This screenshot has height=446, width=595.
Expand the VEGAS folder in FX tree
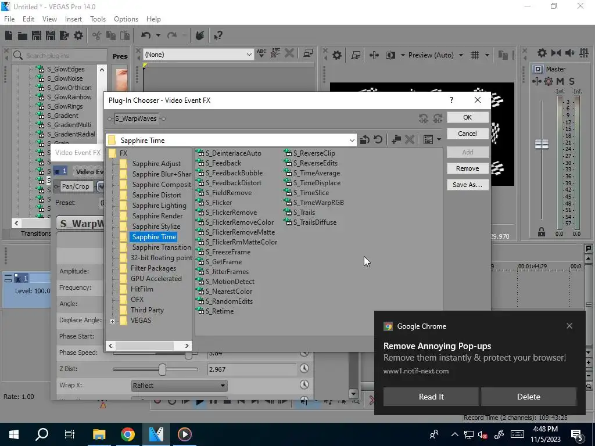112,321
